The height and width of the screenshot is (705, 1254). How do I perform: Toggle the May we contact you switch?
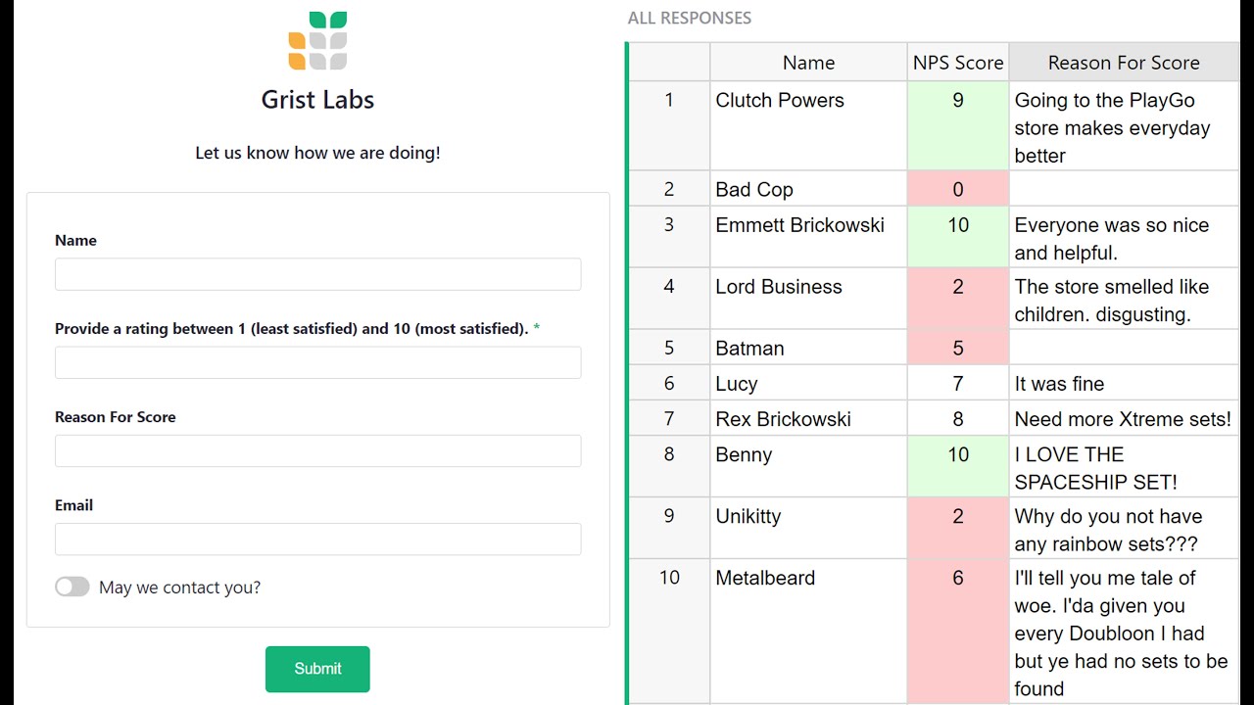point(72,587)
